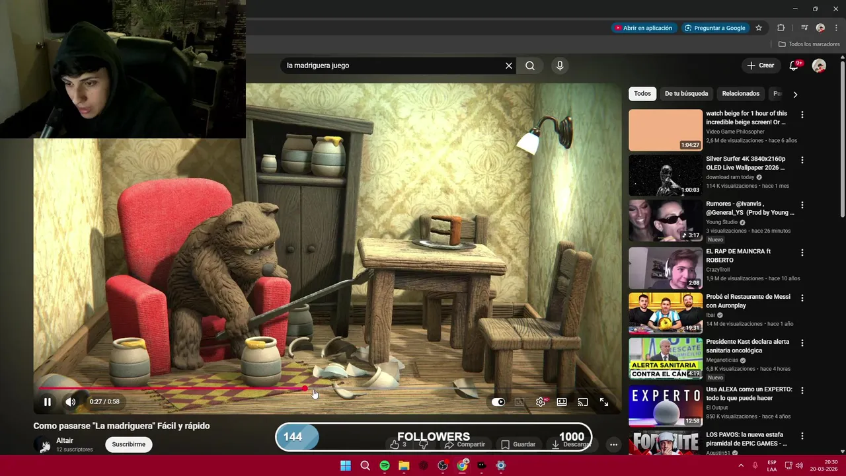Viewport: 846px width, 476px height.
Task: Open the Chrome profile avatar
Action: [820, 28]
